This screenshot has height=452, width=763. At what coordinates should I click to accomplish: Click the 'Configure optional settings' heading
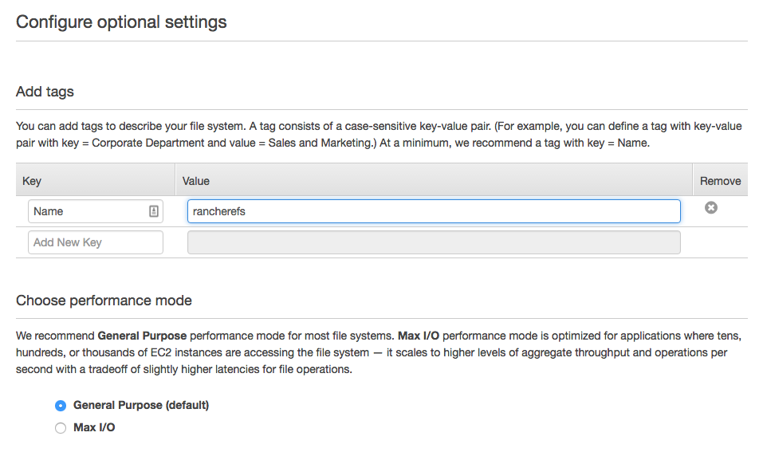(121, 22)
